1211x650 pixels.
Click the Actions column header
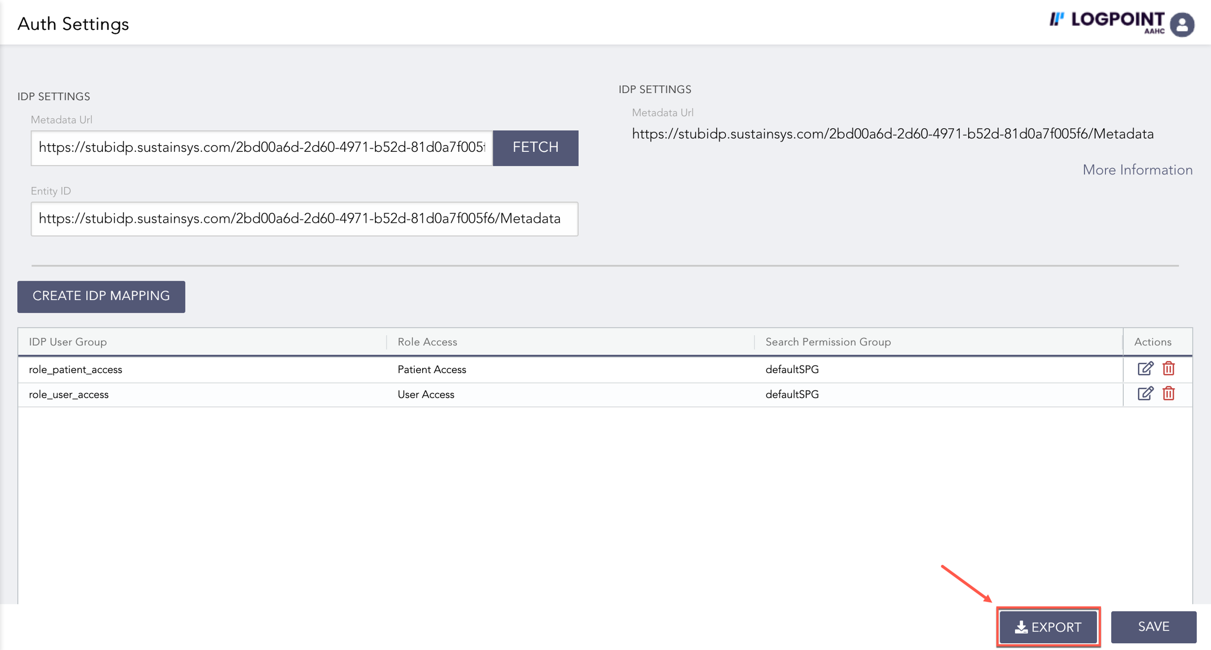1152,342
